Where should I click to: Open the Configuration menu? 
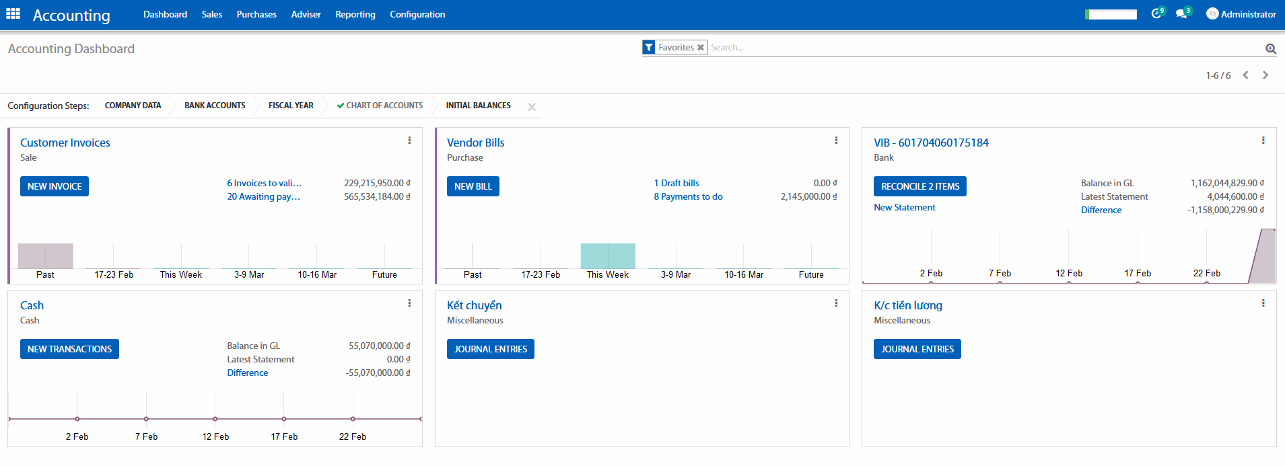[417, 14]
